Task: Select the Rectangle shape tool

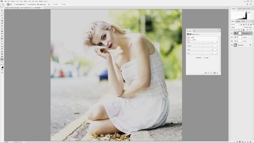Action: [2, 54]
